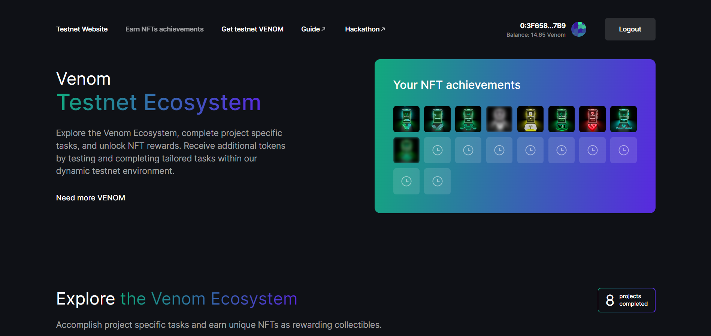Open the NFT with slanted VenomPad logo
Image resolution: width=711 pixels, height=336 pixels.
point(437,119)
